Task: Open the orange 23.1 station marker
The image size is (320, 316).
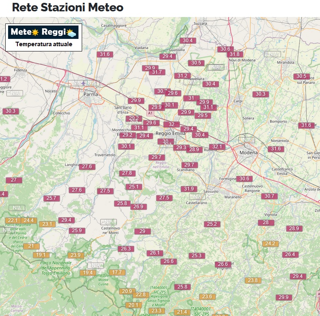Action: pyautogui.click(x=47, y=224)
